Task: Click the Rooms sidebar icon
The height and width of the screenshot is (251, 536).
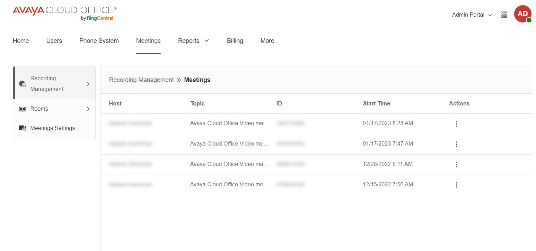Action: [22, 109]
